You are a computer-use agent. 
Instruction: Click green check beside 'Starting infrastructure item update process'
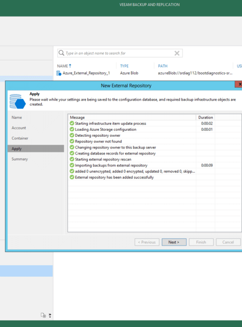[72, 123]
